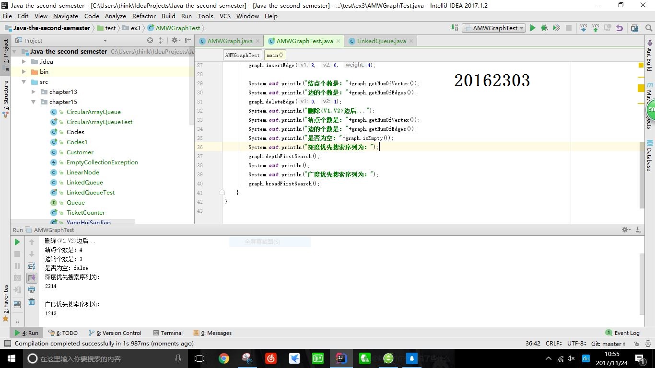Open Chrome from the taskbar
655x368 pixels.
coord(223,358)
